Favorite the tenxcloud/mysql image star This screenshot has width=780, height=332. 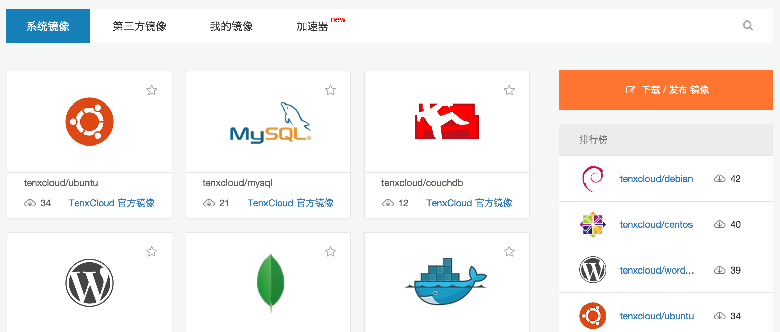coord(330,90)
